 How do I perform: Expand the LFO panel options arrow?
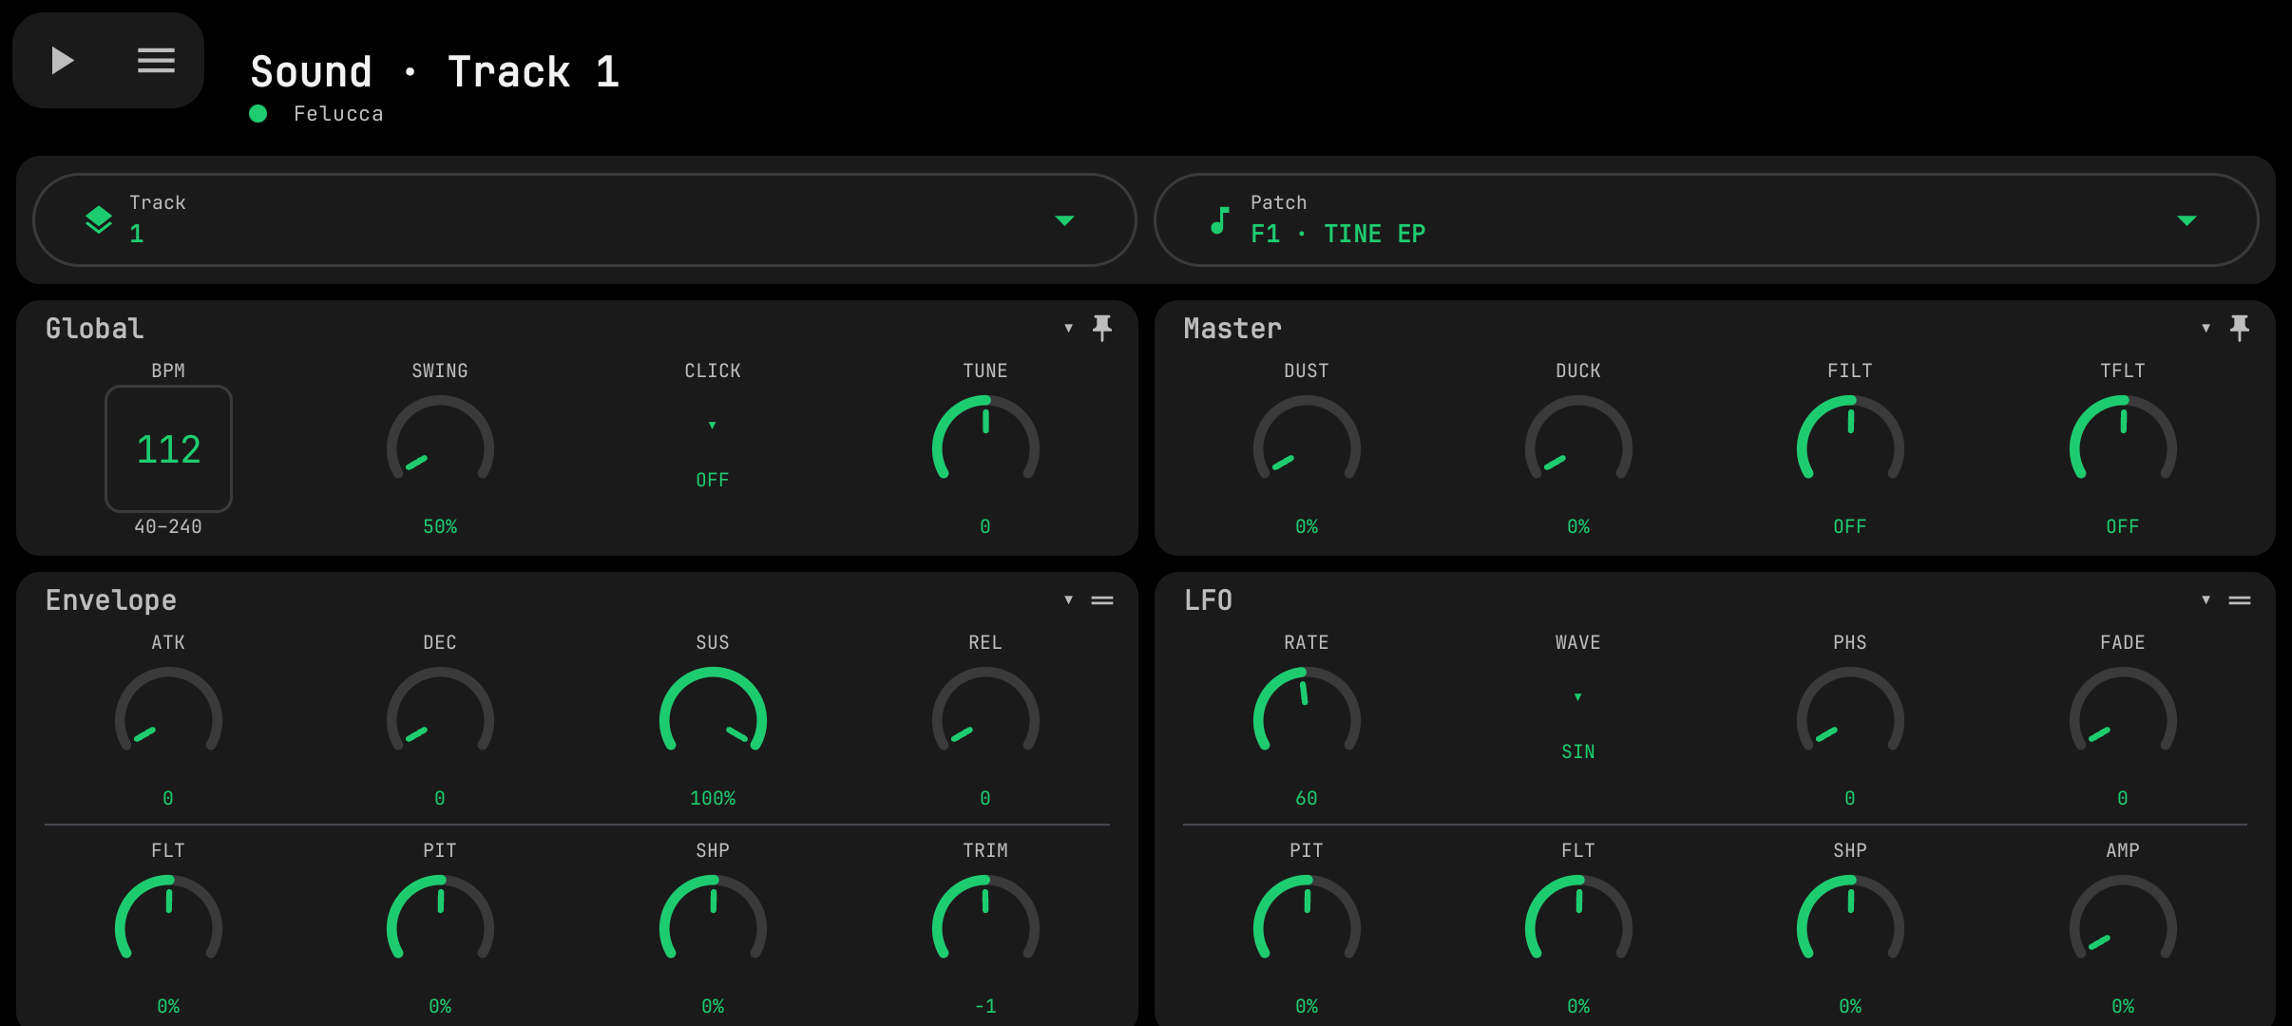pos(2206,599)
